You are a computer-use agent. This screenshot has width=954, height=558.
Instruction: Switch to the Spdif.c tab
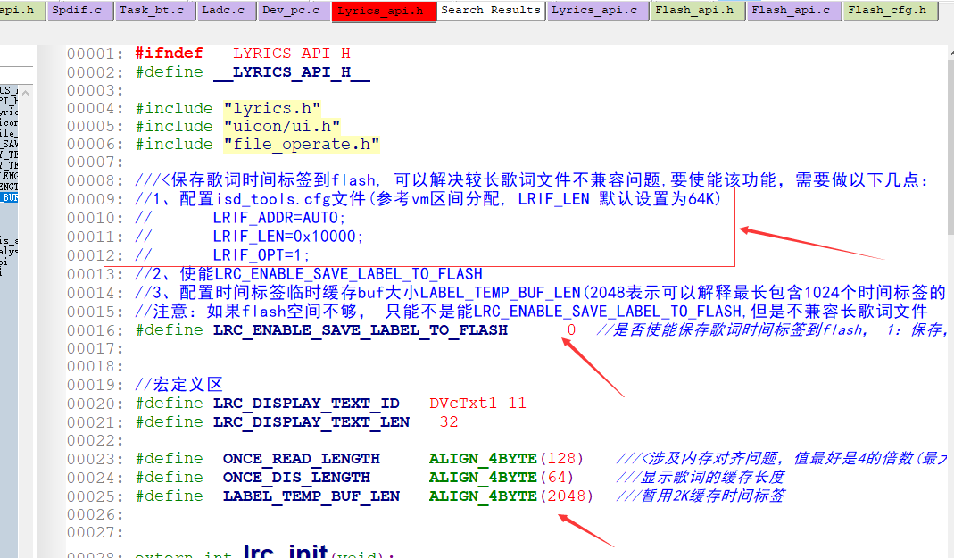point(81,11)
